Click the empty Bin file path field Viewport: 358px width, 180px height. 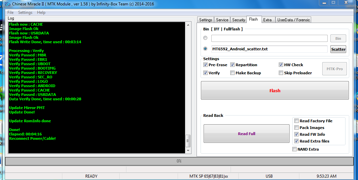tap(269, 38)
